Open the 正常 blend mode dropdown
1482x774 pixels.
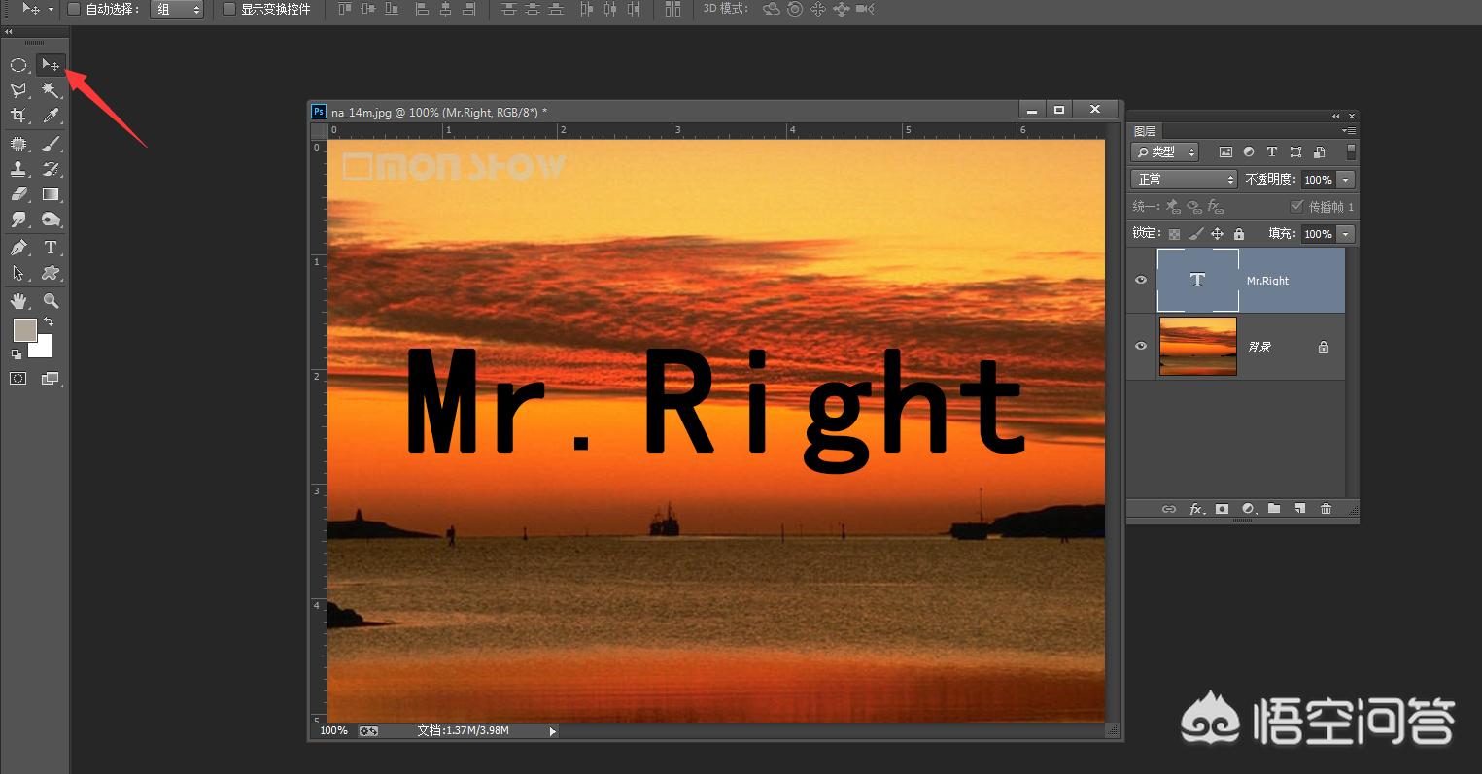(x=1184, y=180)
